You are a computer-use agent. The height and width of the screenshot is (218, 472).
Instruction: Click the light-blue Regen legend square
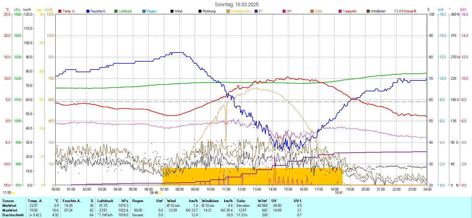coord(144,11)
